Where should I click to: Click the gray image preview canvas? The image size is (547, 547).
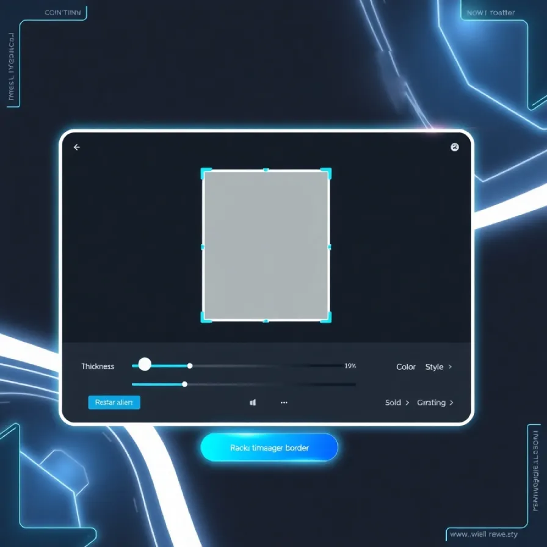tap(266, 245)
